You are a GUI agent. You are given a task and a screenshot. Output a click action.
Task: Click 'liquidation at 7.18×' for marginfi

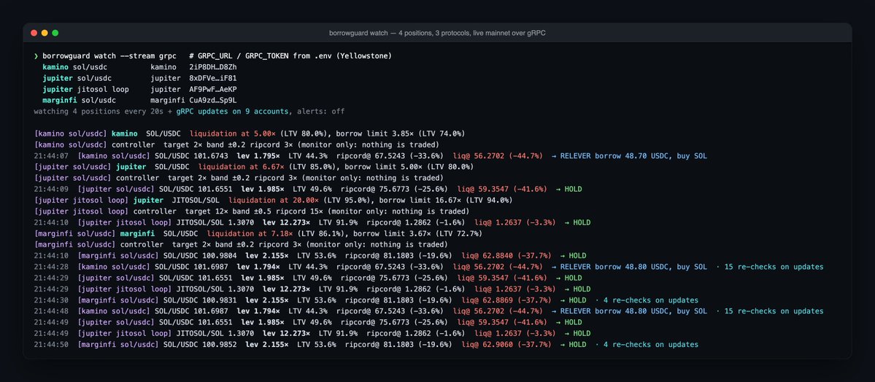coord(250,234)
